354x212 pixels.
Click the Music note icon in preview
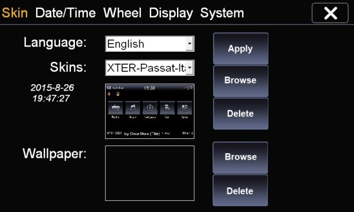coord(133,108)
